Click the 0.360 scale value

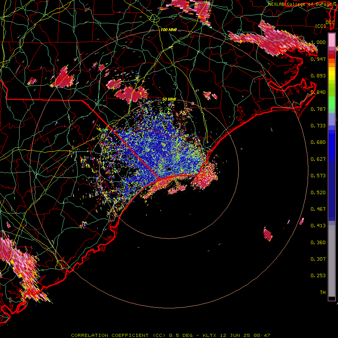(x=318, y=243)
